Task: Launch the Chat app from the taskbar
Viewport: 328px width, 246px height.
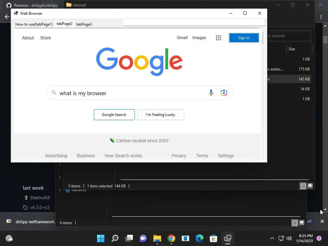Action: (143, 238)
